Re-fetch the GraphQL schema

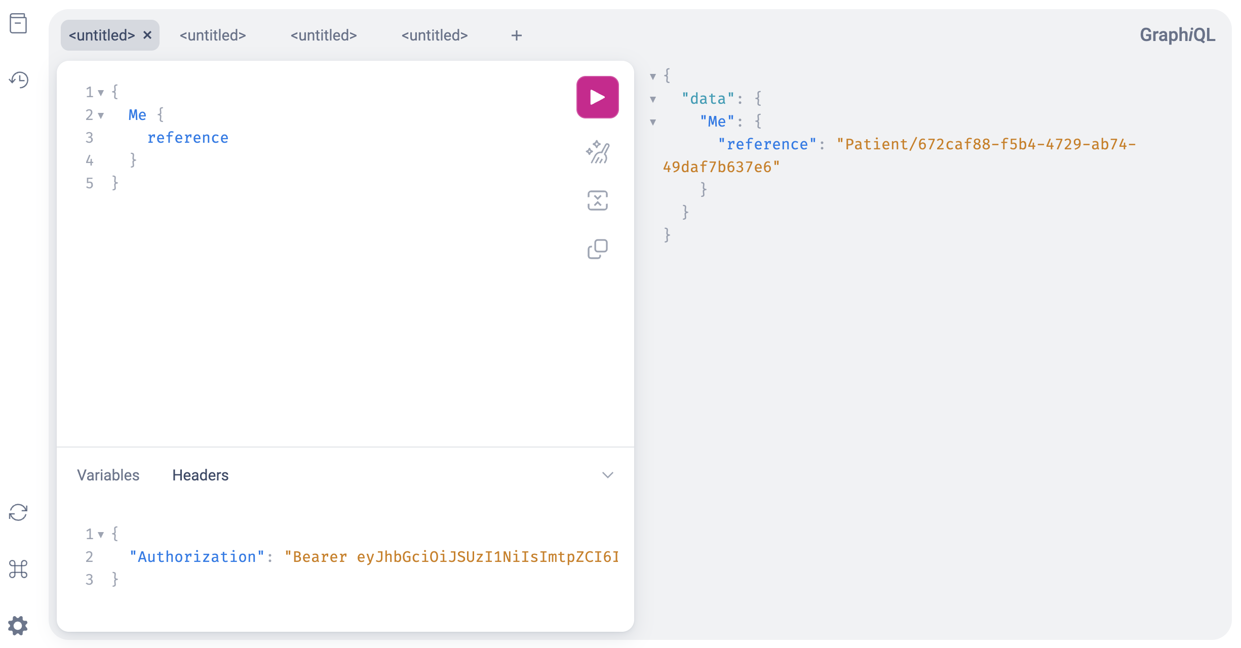(x=19, y=513)
